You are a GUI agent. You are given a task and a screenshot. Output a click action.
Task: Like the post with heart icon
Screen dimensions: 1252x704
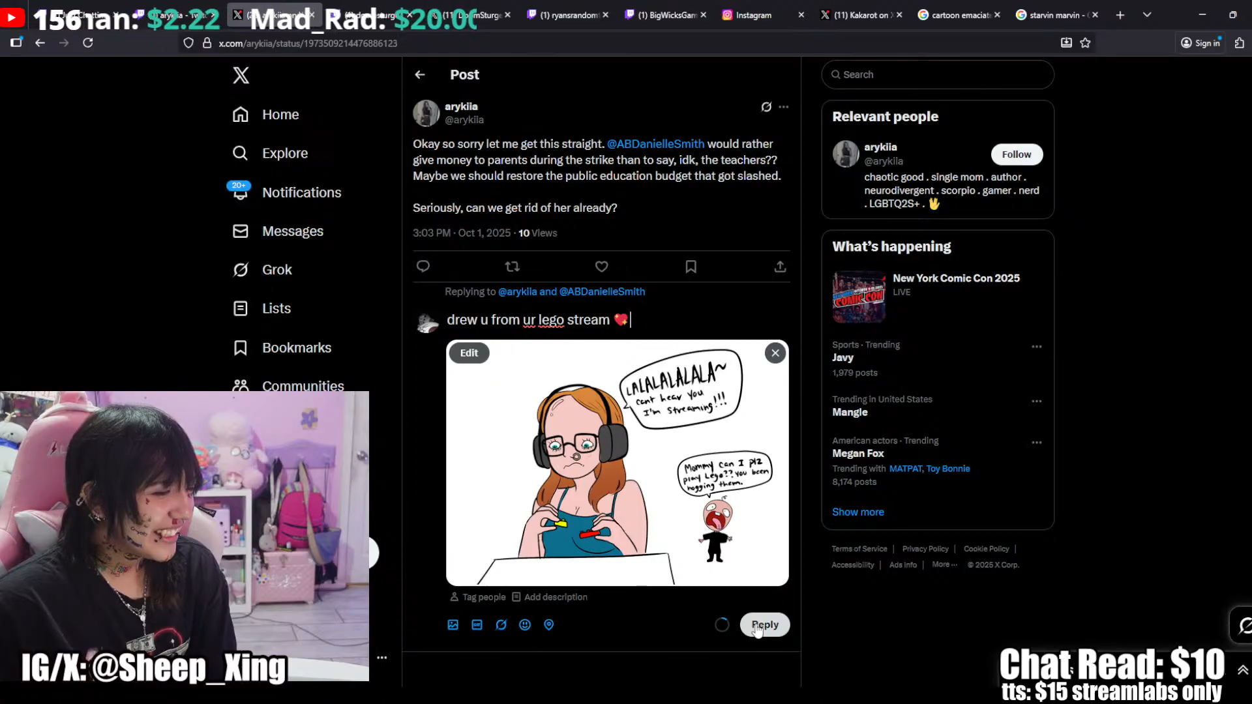601,267
